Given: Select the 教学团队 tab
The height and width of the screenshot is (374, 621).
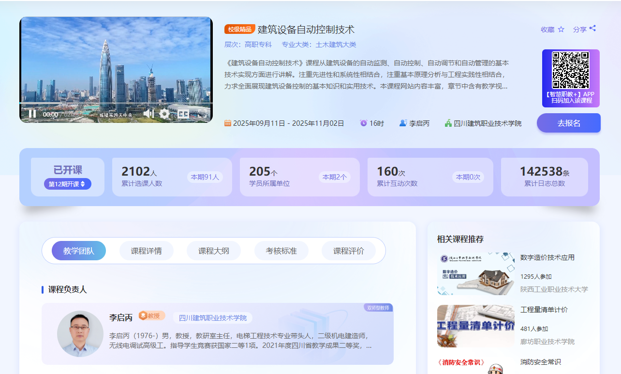Looking at the screenshot, I should pyautogui.click(x=79, y=251).
